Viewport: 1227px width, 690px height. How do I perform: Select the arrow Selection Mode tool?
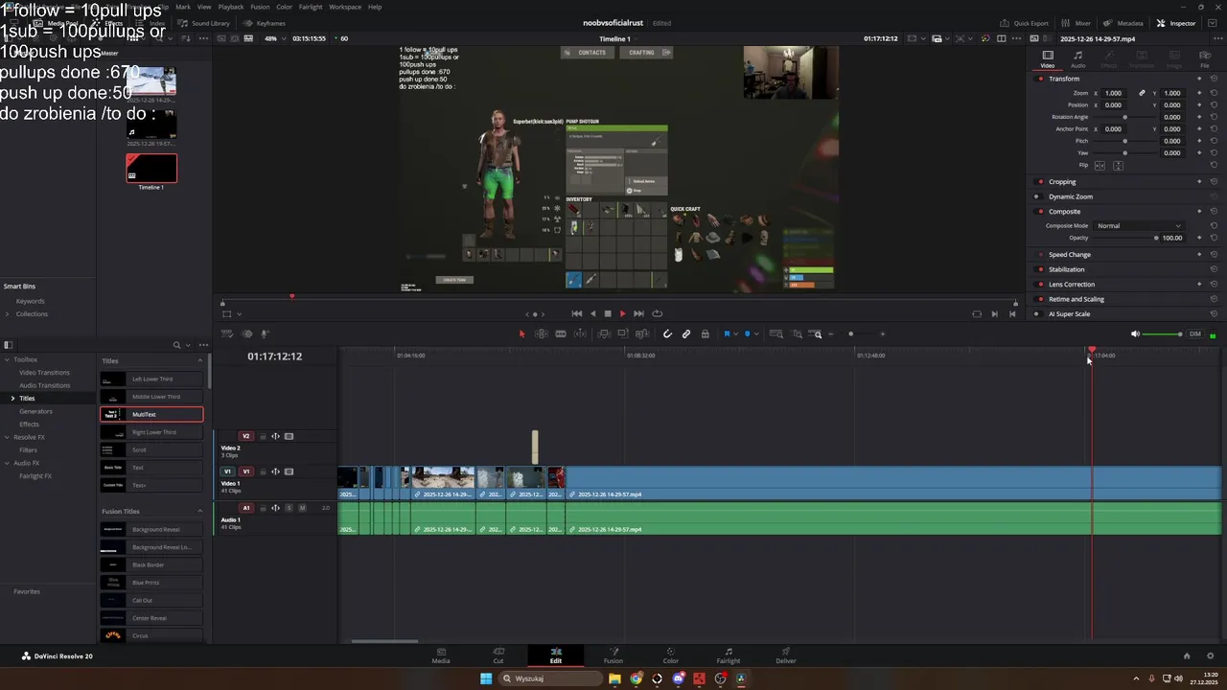(x=521, y=333)
